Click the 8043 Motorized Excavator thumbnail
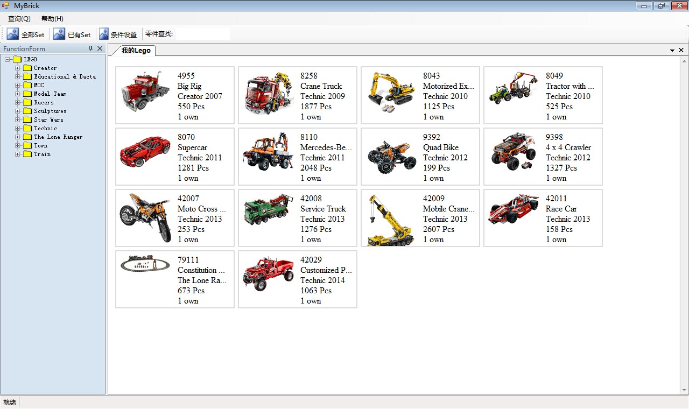Screen dimensions: 689x409 [391, 93]
